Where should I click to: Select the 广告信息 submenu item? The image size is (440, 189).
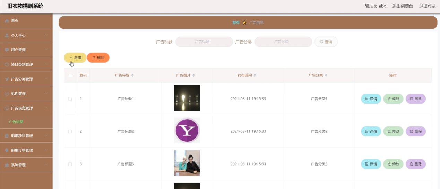click(26, 122)
